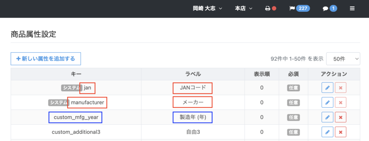This screenshot has width=369, height=141.
Task: Click the 表示順 column header
Action: coord(262,74)
